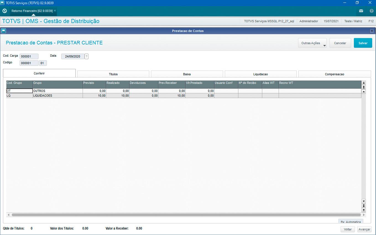Image resolution: width=376 pixels, height=235 pixels.
Task: Open the help question mark icon
Action: pos(371,11)
